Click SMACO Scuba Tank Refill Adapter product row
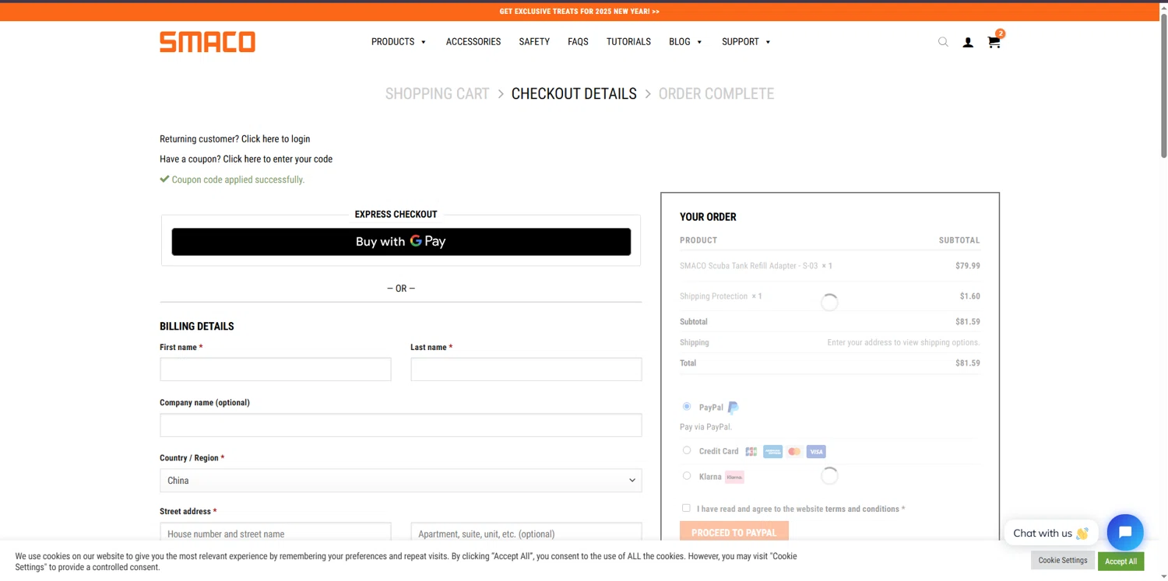The width and height of the screenshot is (1168, 581). coord(830,266)
